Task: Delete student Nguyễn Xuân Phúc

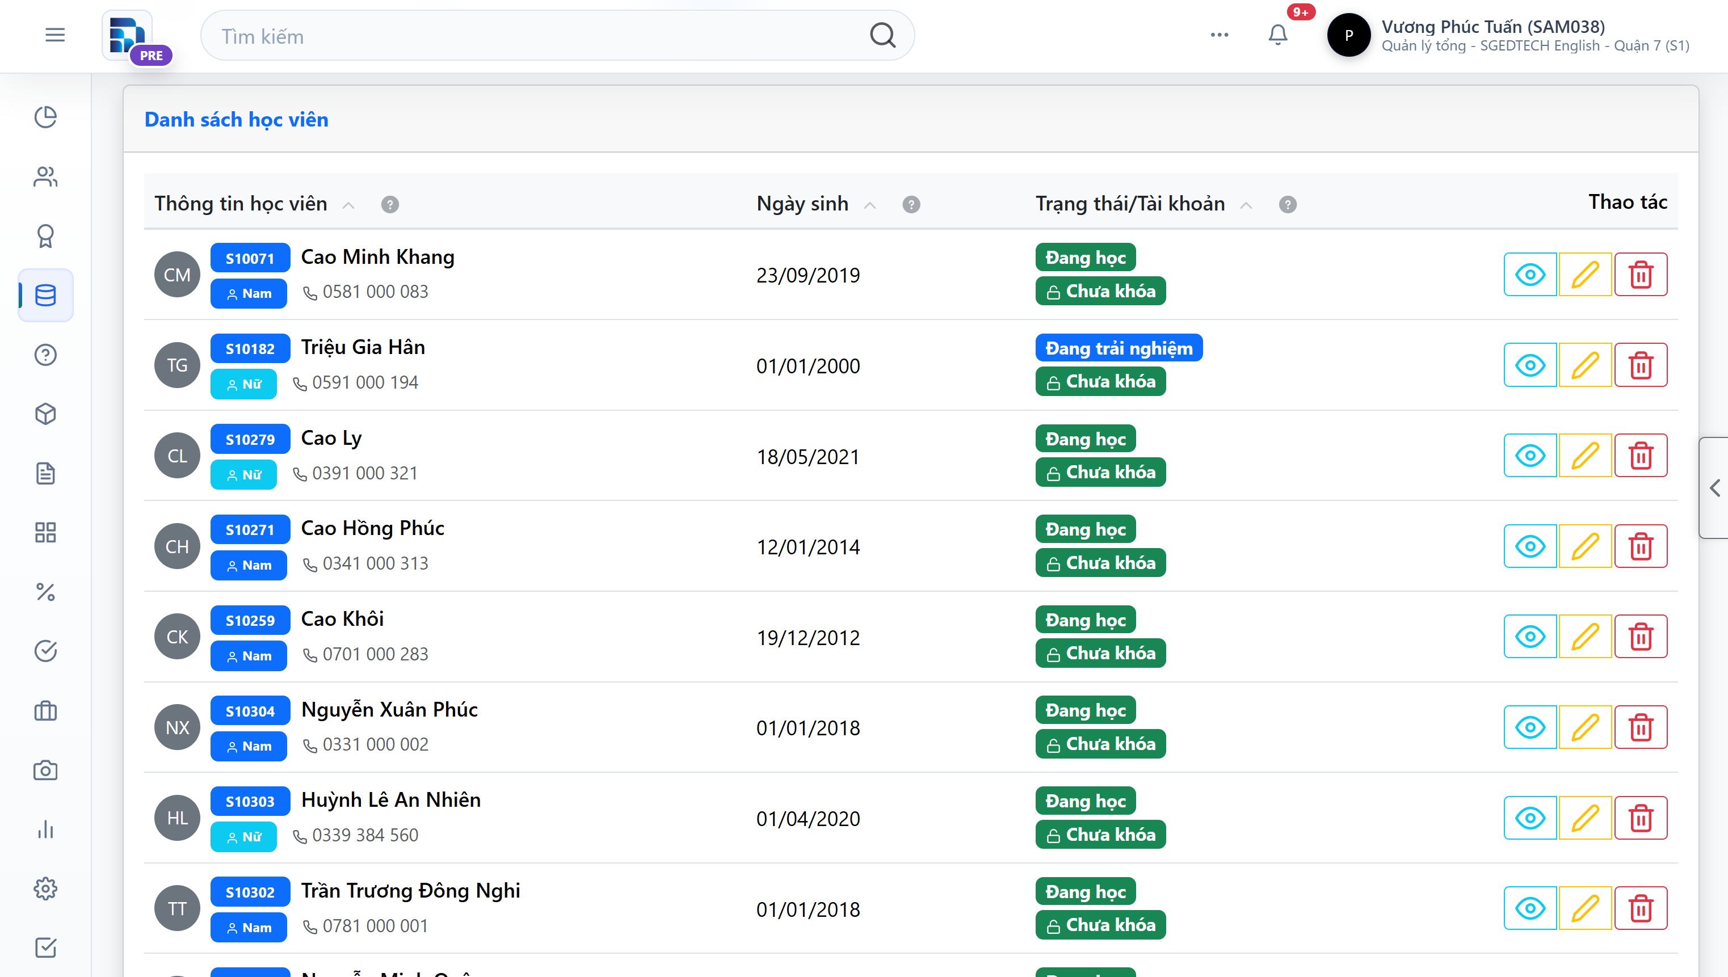Action: (x=1641, y=727)
